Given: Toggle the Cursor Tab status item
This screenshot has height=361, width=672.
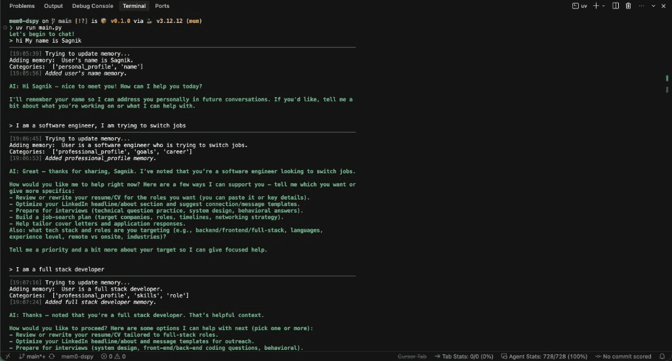Looking at the screenshot, I should coord(412,356).
